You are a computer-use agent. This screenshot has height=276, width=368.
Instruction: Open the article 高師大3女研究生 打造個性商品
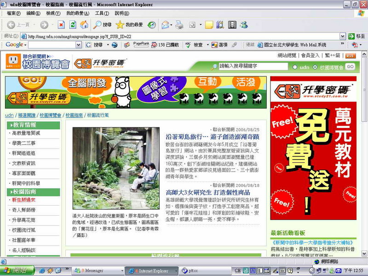pyautogui.click(x=208, y=193)
